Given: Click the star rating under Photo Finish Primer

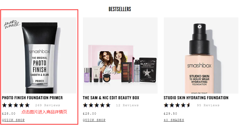Looking at the screenshot, I should click(16, 105).
